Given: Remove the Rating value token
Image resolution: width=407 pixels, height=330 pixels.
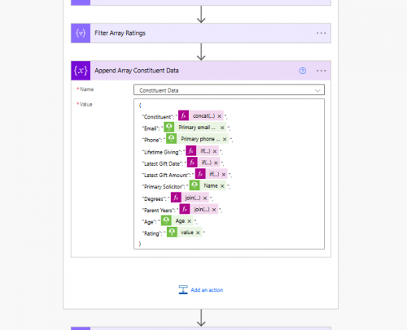Looking at the screenshot, I should point(198,232).
